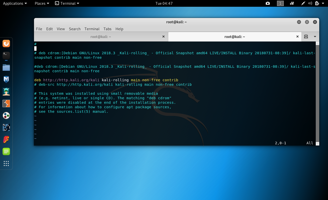The image size is (328, 200).
Task: Click the '#deb cdrom:' second commented line
Action: tap(175, 69)
